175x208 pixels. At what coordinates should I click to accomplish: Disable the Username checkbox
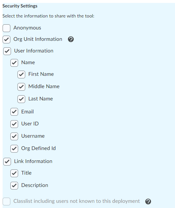pos(14,136)
